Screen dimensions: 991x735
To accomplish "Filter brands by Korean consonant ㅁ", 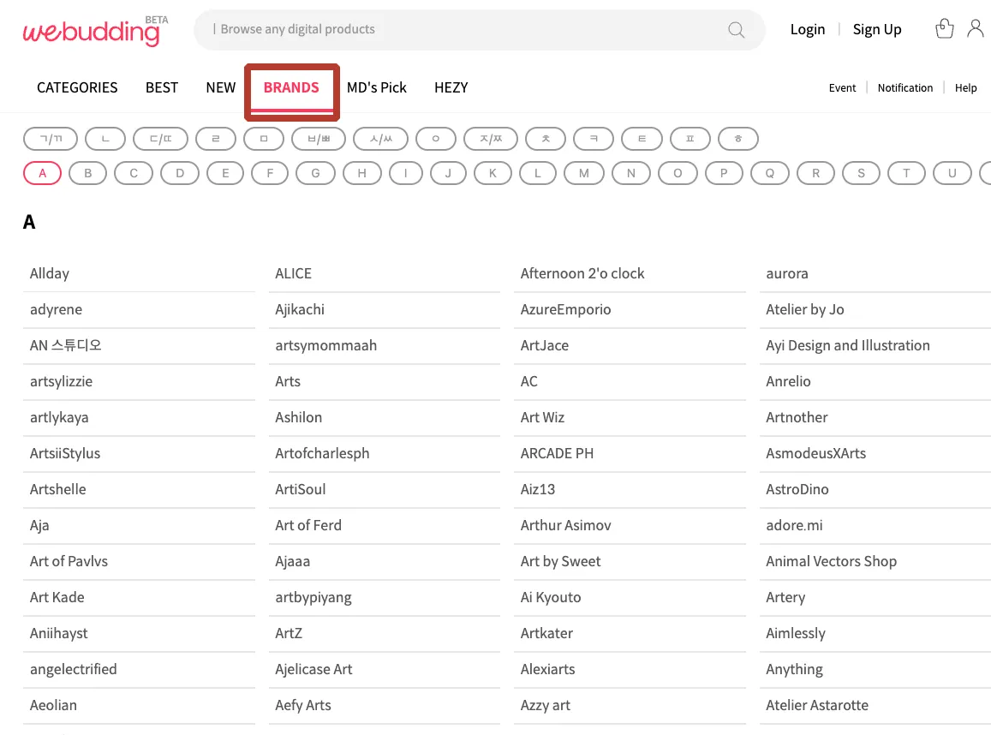I will [x=264, y=139].
